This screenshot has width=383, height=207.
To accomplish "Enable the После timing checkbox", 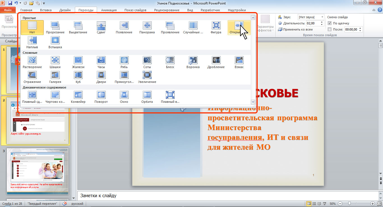I will point(330,29).
